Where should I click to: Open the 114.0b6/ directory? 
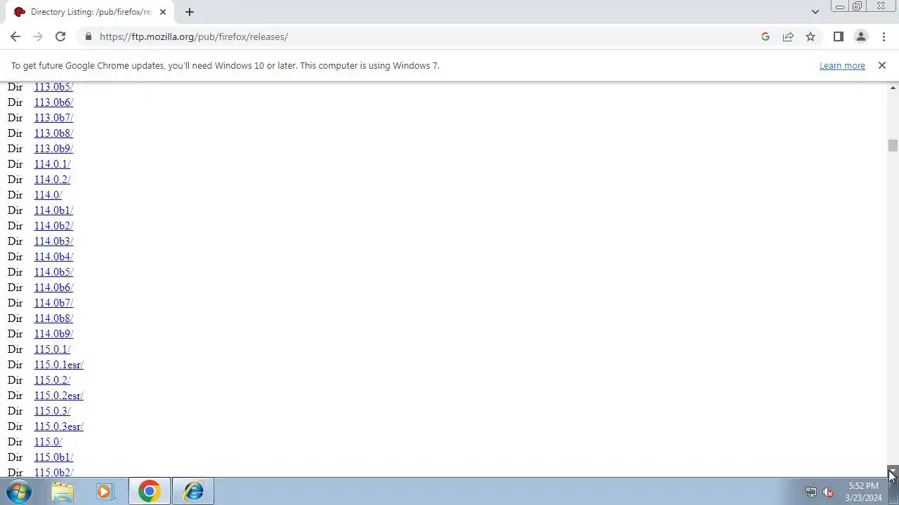coord(53,288)
